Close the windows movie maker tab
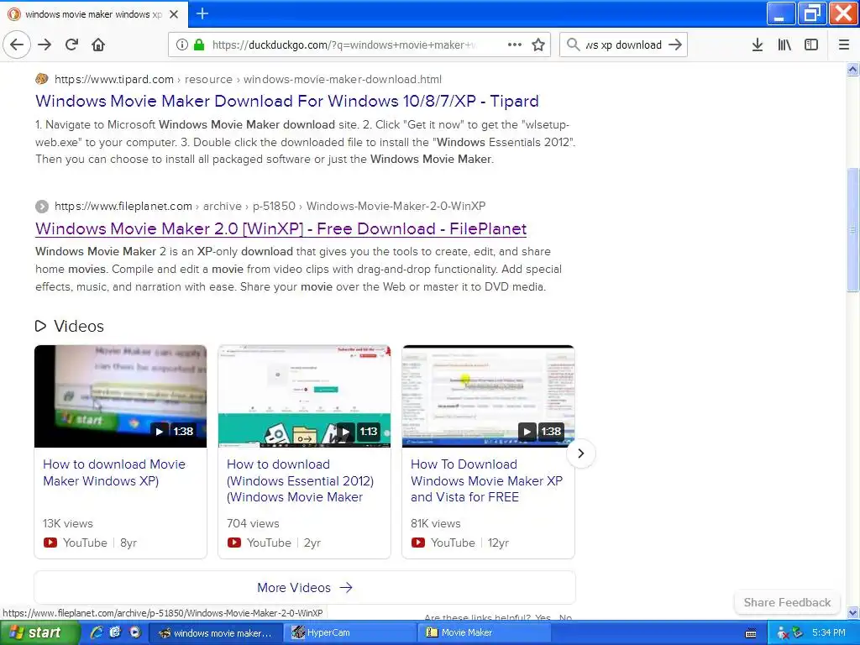The width and height of the screenshot is (860, 645). [174, 14]
